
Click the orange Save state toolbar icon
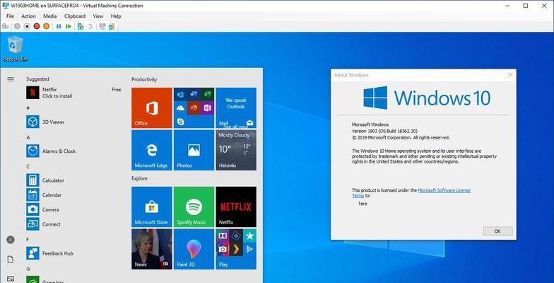point(47,26)
